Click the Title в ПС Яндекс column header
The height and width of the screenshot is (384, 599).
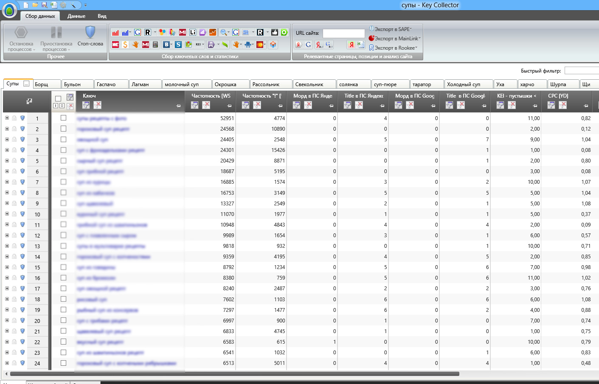(x=363, y=95)
